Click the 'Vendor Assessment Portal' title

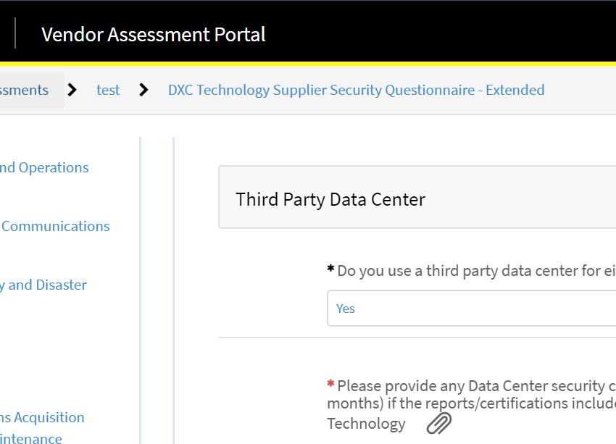pos(154,35)
